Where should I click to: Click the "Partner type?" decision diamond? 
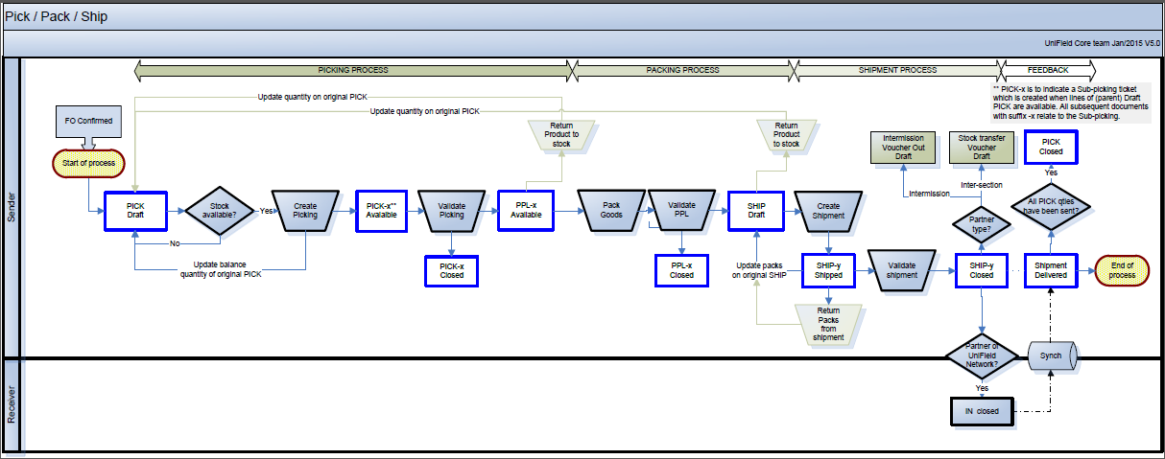(982, 224)
